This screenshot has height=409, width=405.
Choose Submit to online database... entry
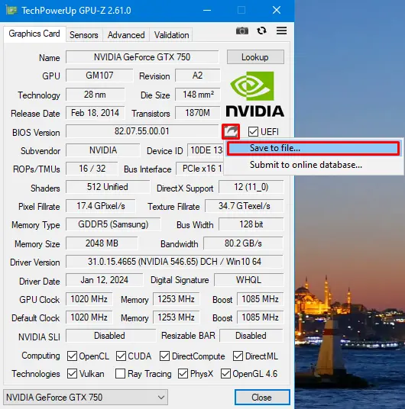click(313, 165)
